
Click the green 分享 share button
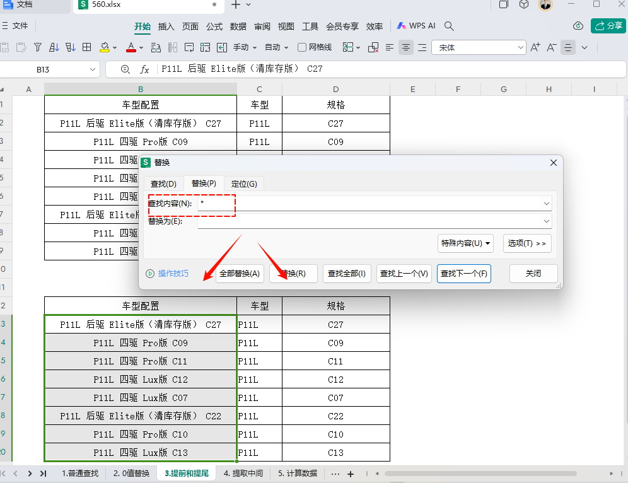(608, 26)
